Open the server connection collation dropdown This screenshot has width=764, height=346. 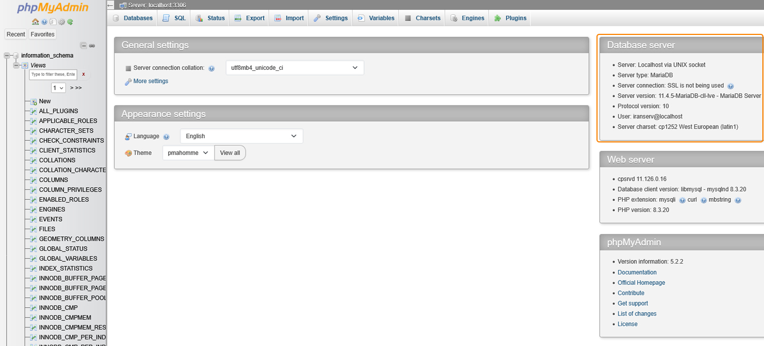point(295,68)
